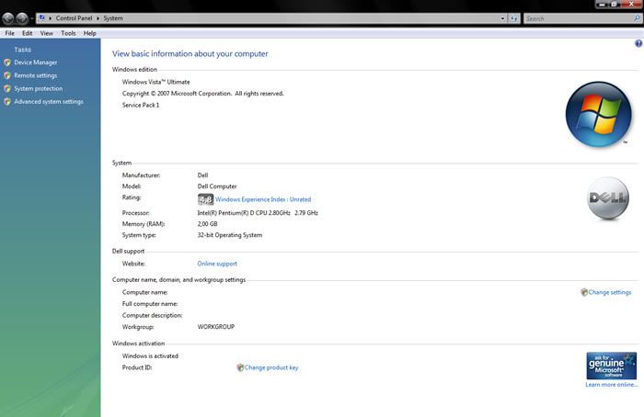Image resolution: width=644 pixels, height=417 pixels.
Task: Click the blue Help question mark icon
Action: (638, 43)
